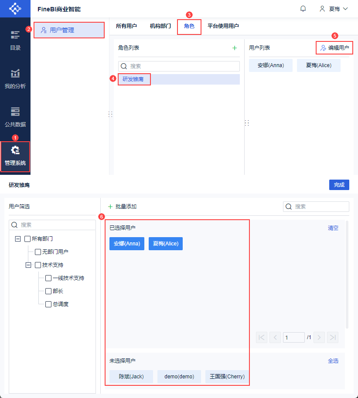Click the notification bell icon
This screenshot has width=358, height=398.
tap(303, 9)
